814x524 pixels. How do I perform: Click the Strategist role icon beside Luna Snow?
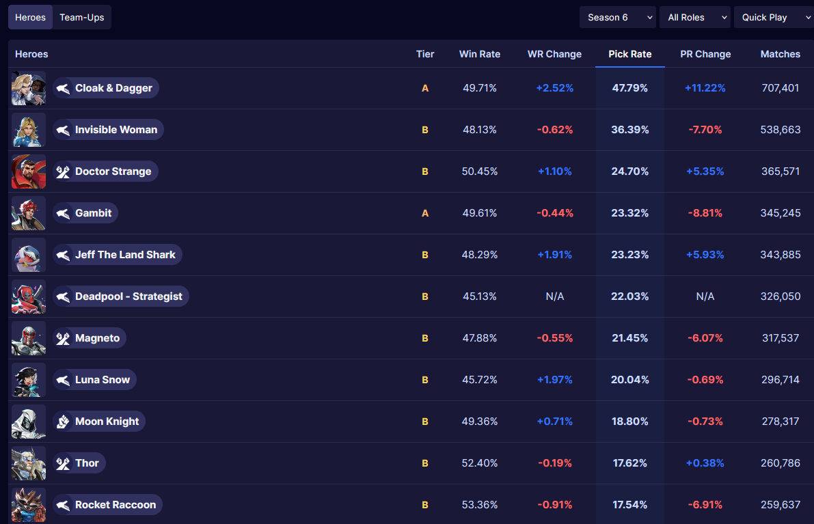63,380
